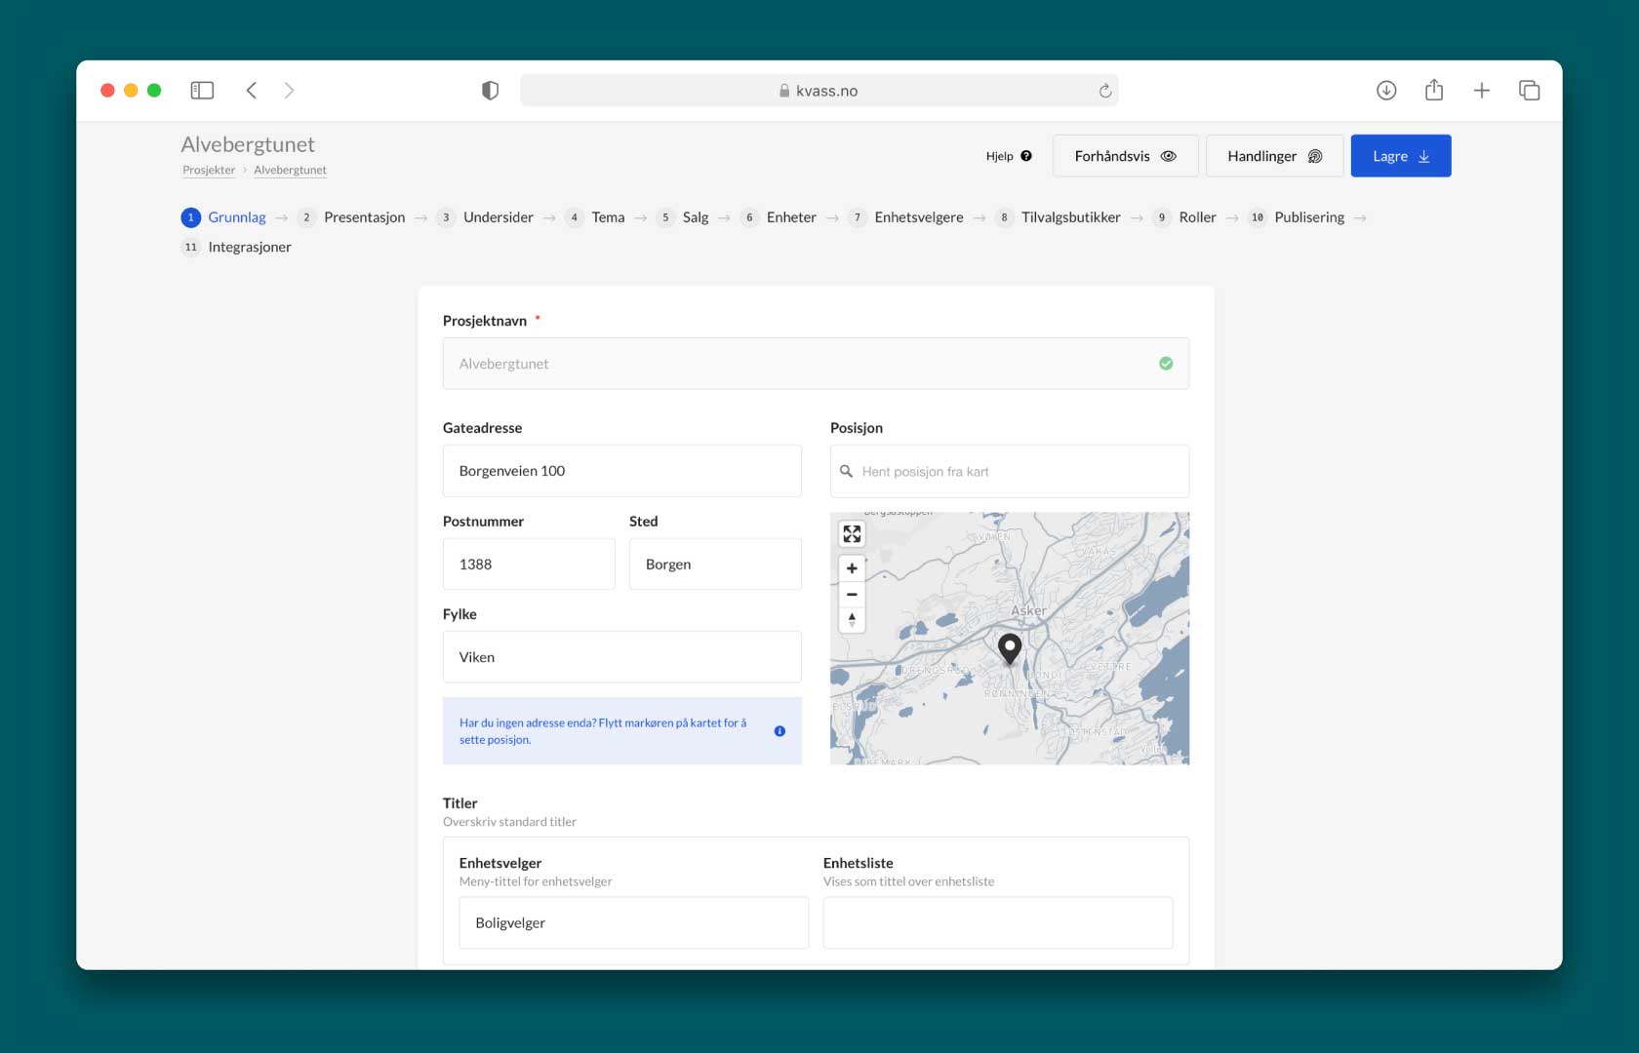Open a new tab with plus icon
Viewport: 1639px width, 1053px height.
click(x=1482, y=91)
